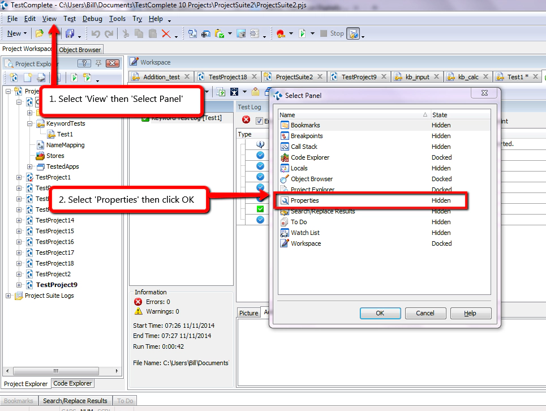Open a project using the Open folder toolbar icon
Image resolution: width=546 pixels, height=411 pixels.
40,33
